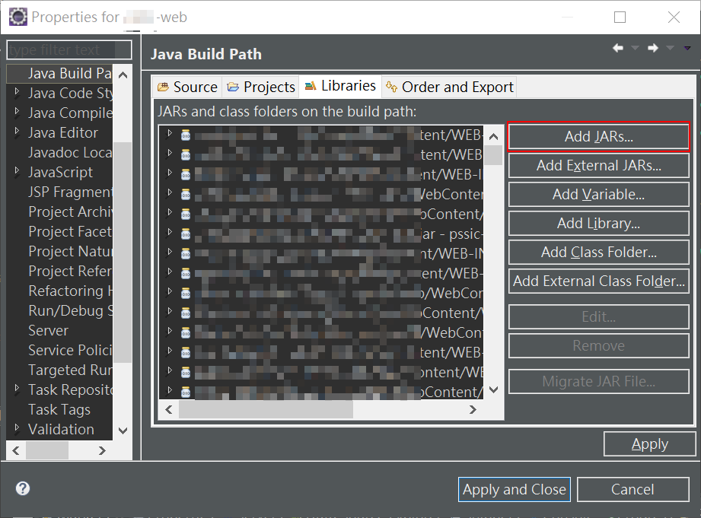Click the back navigation arrow icon
Image resolution: width=701 pixels, height=518 pixels.
(618, 48)
